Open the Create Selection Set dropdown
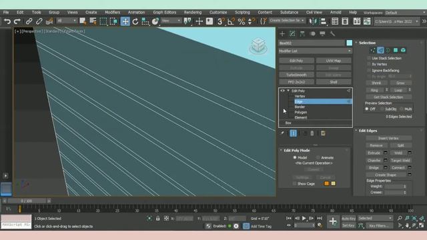Image resolution: width=427 pixels, height=240 pixels. pos(287,21)
